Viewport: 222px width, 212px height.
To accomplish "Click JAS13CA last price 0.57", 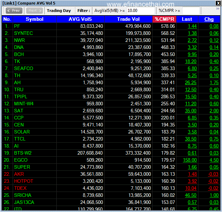I will pos(192,202).
